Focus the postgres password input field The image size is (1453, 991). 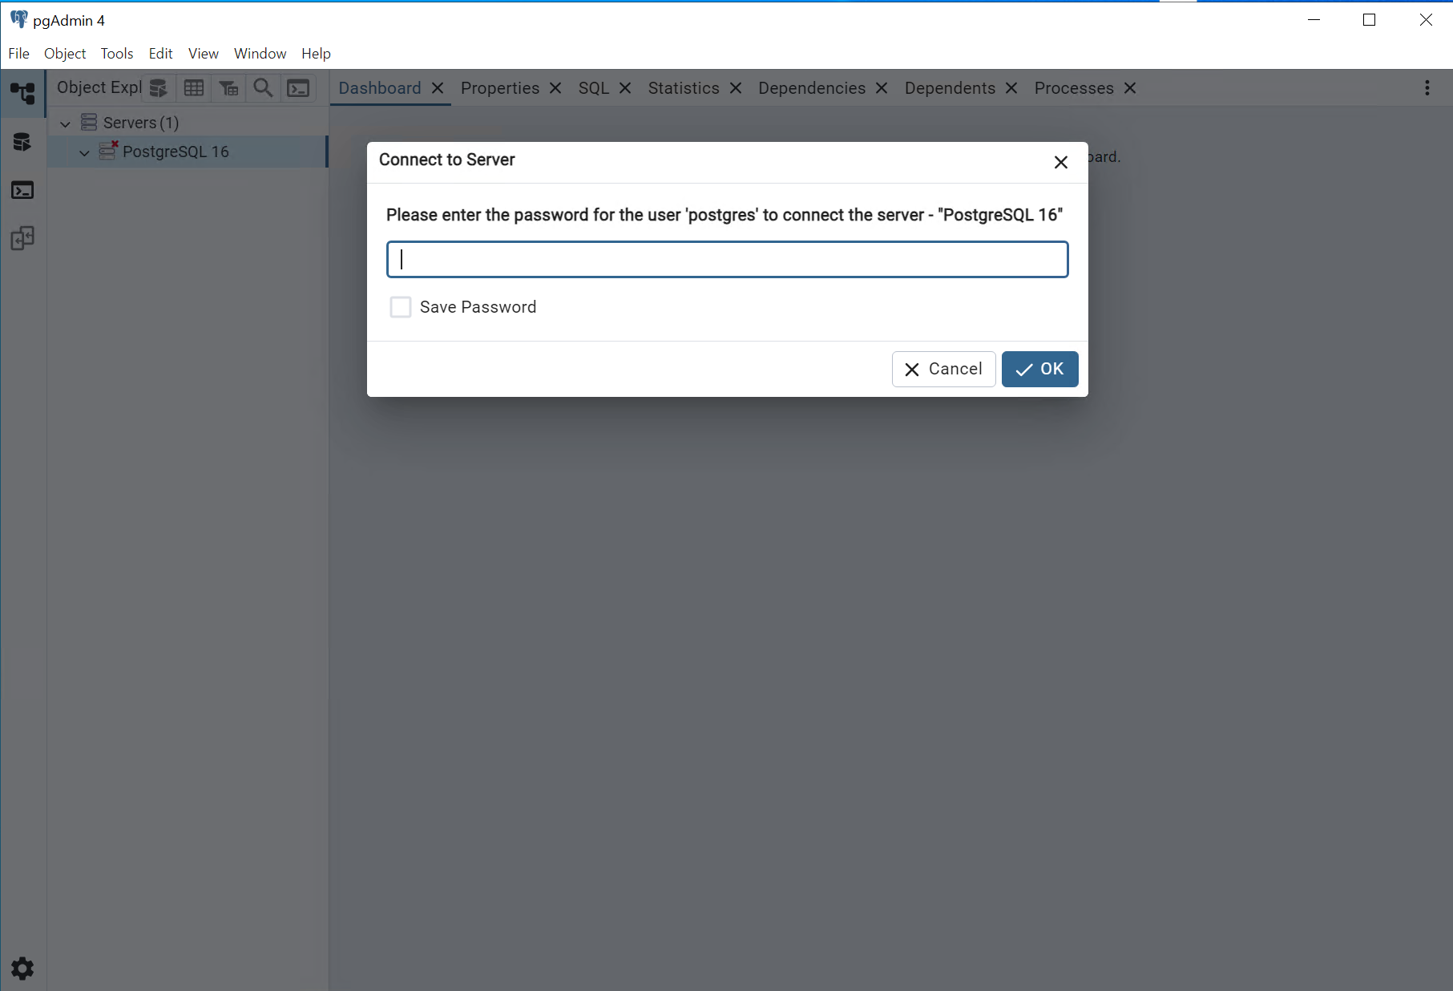pos(727,260)
